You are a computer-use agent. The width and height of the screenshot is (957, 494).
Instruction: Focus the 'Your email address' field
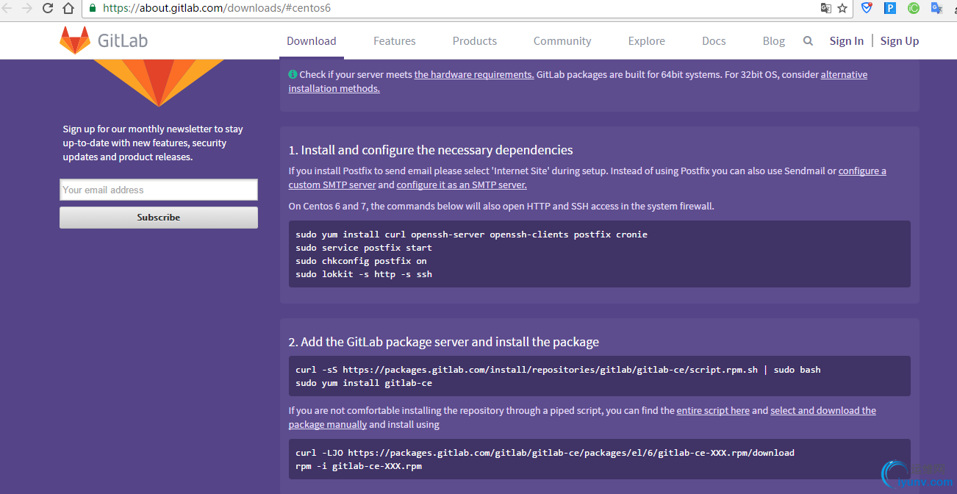pos(158,190)
